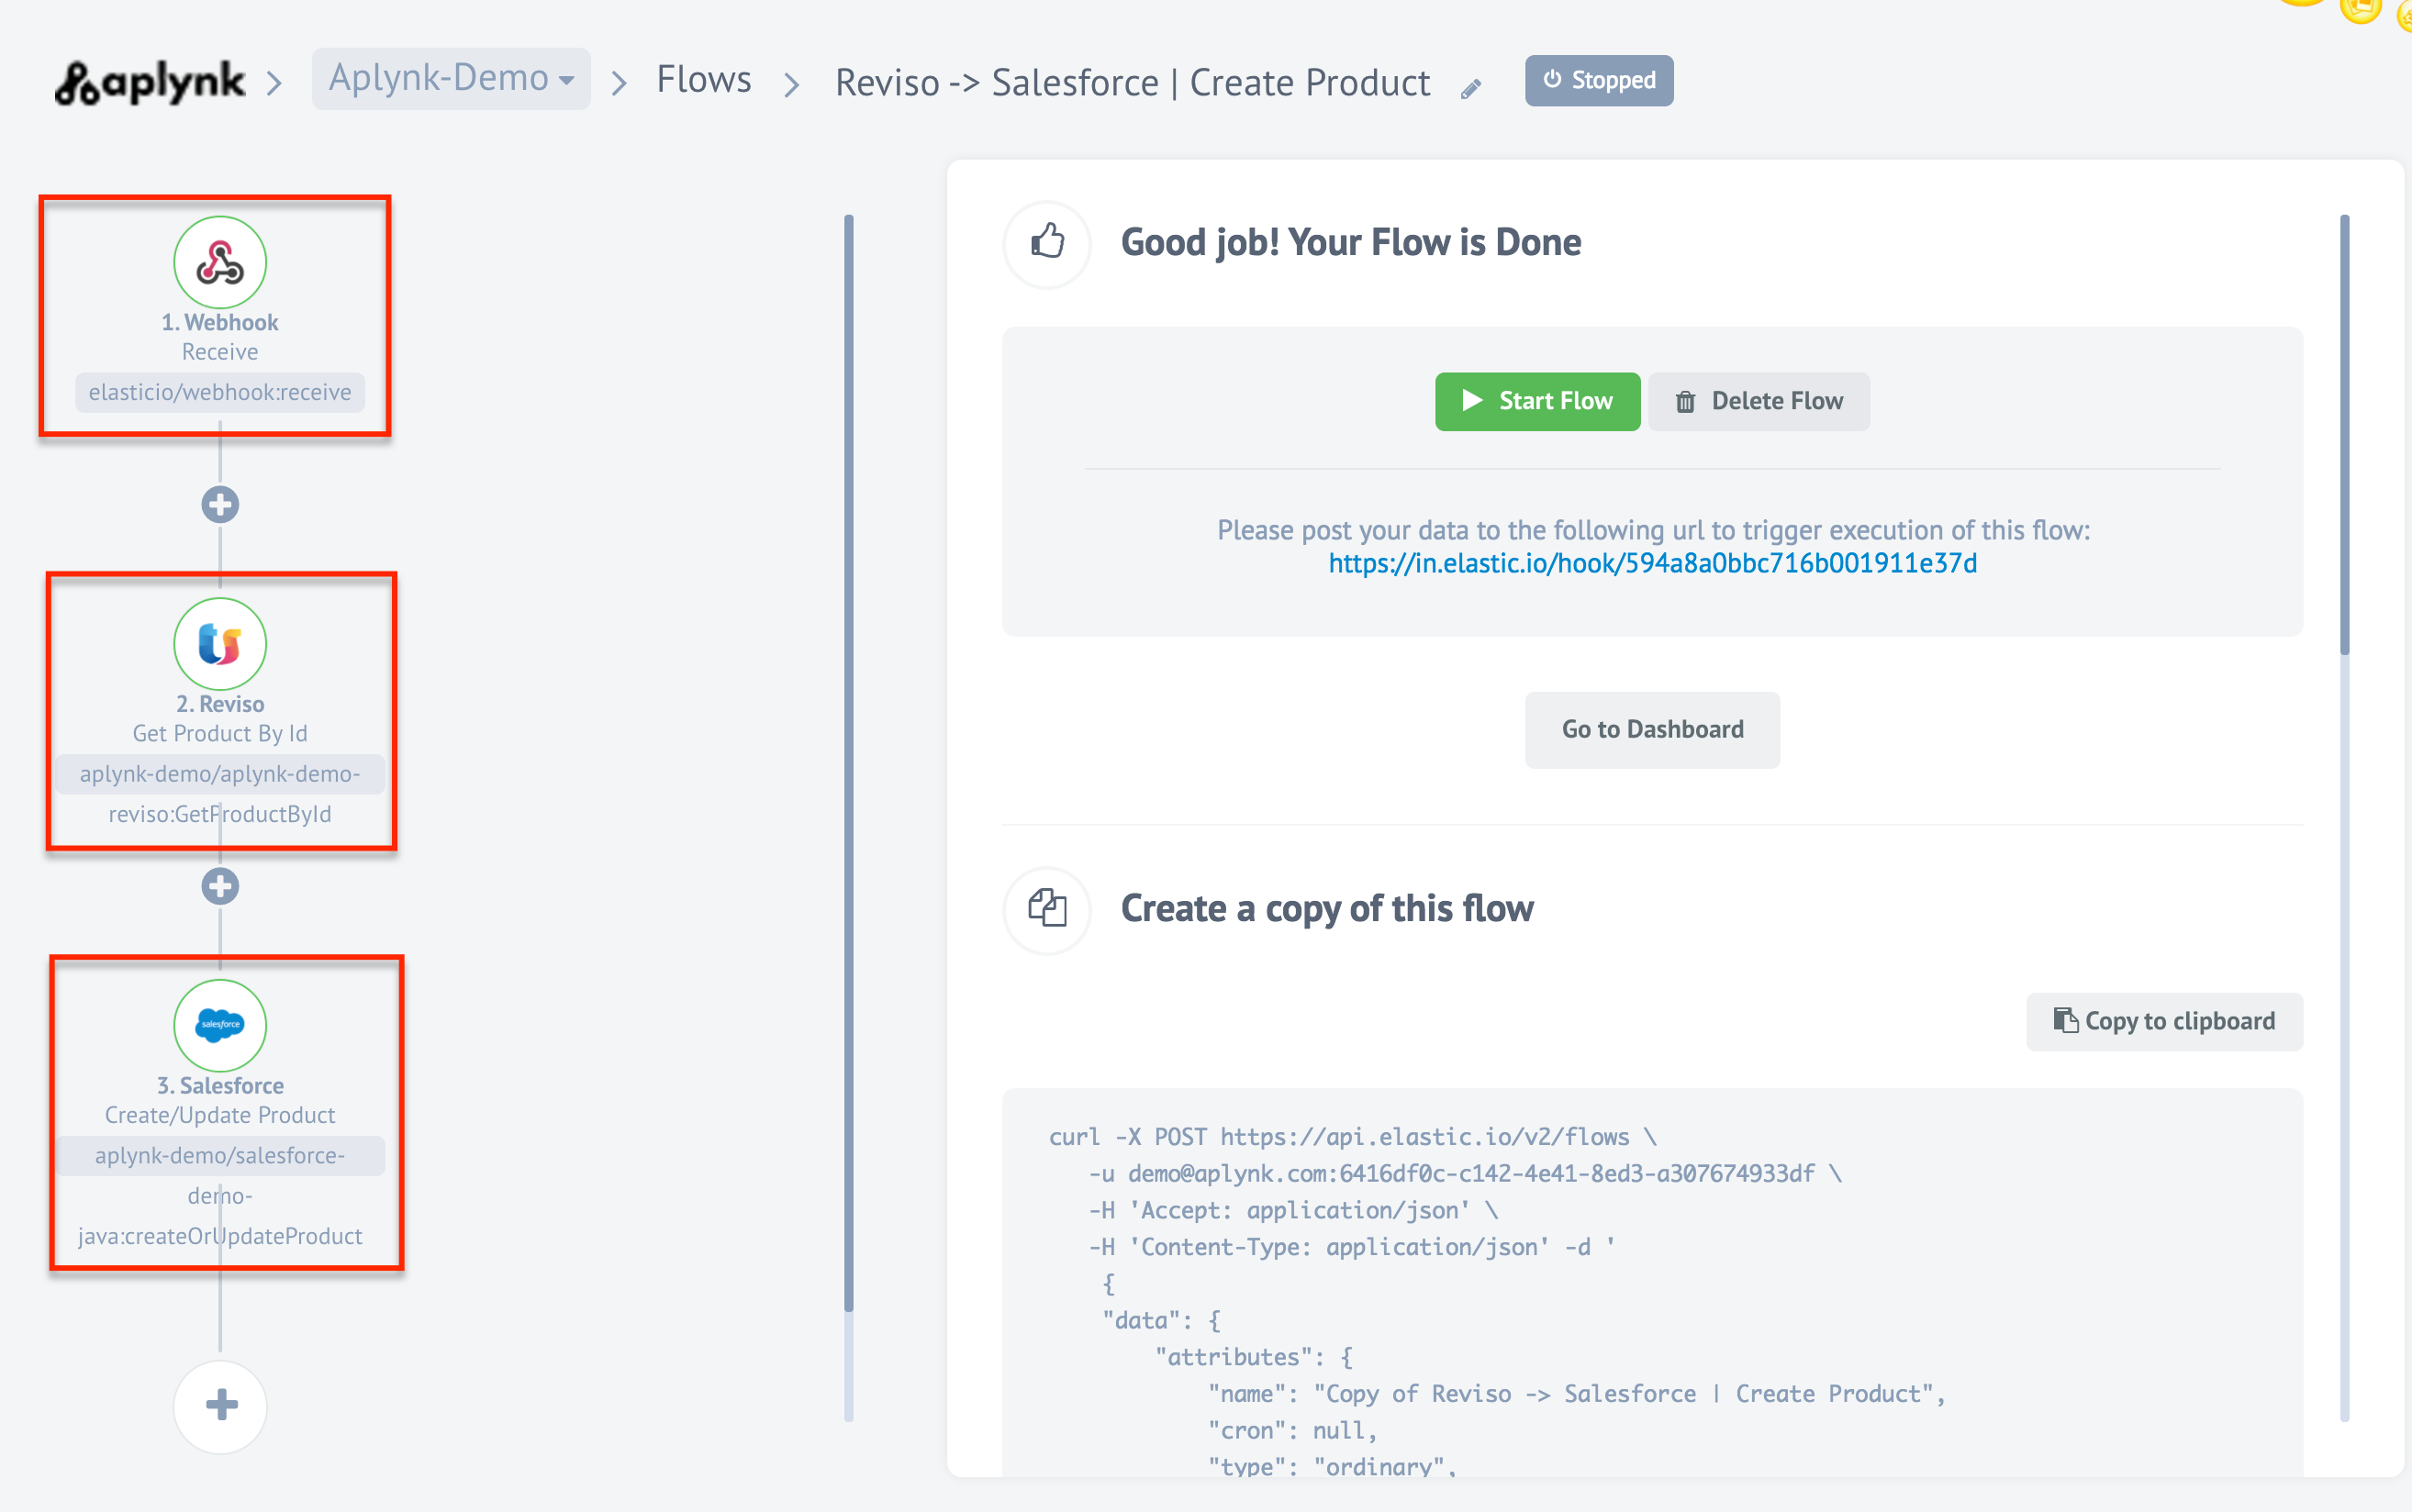The image size is (2412, 1512).
Task: Click the flow steps panel scrollbar
Action: (x=848, y=760)
